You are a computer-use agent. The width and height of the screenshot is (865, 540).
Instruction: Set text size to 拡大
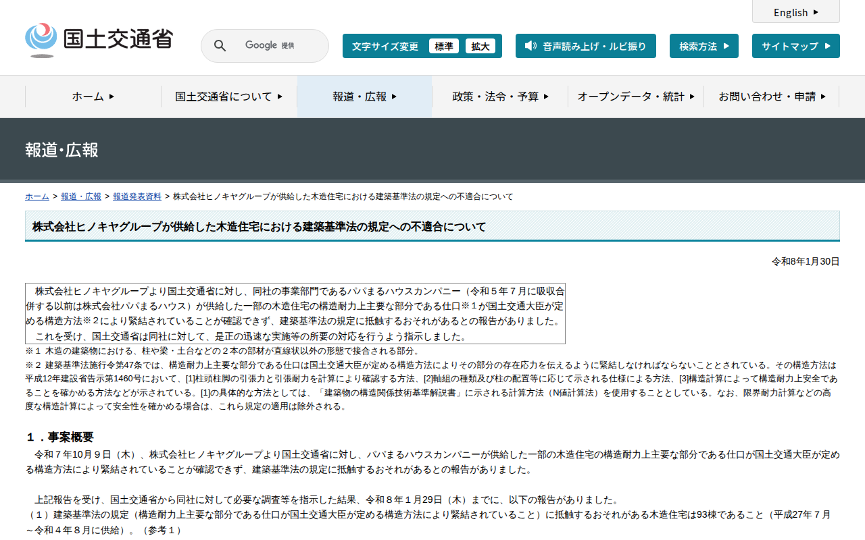(480, 46)
